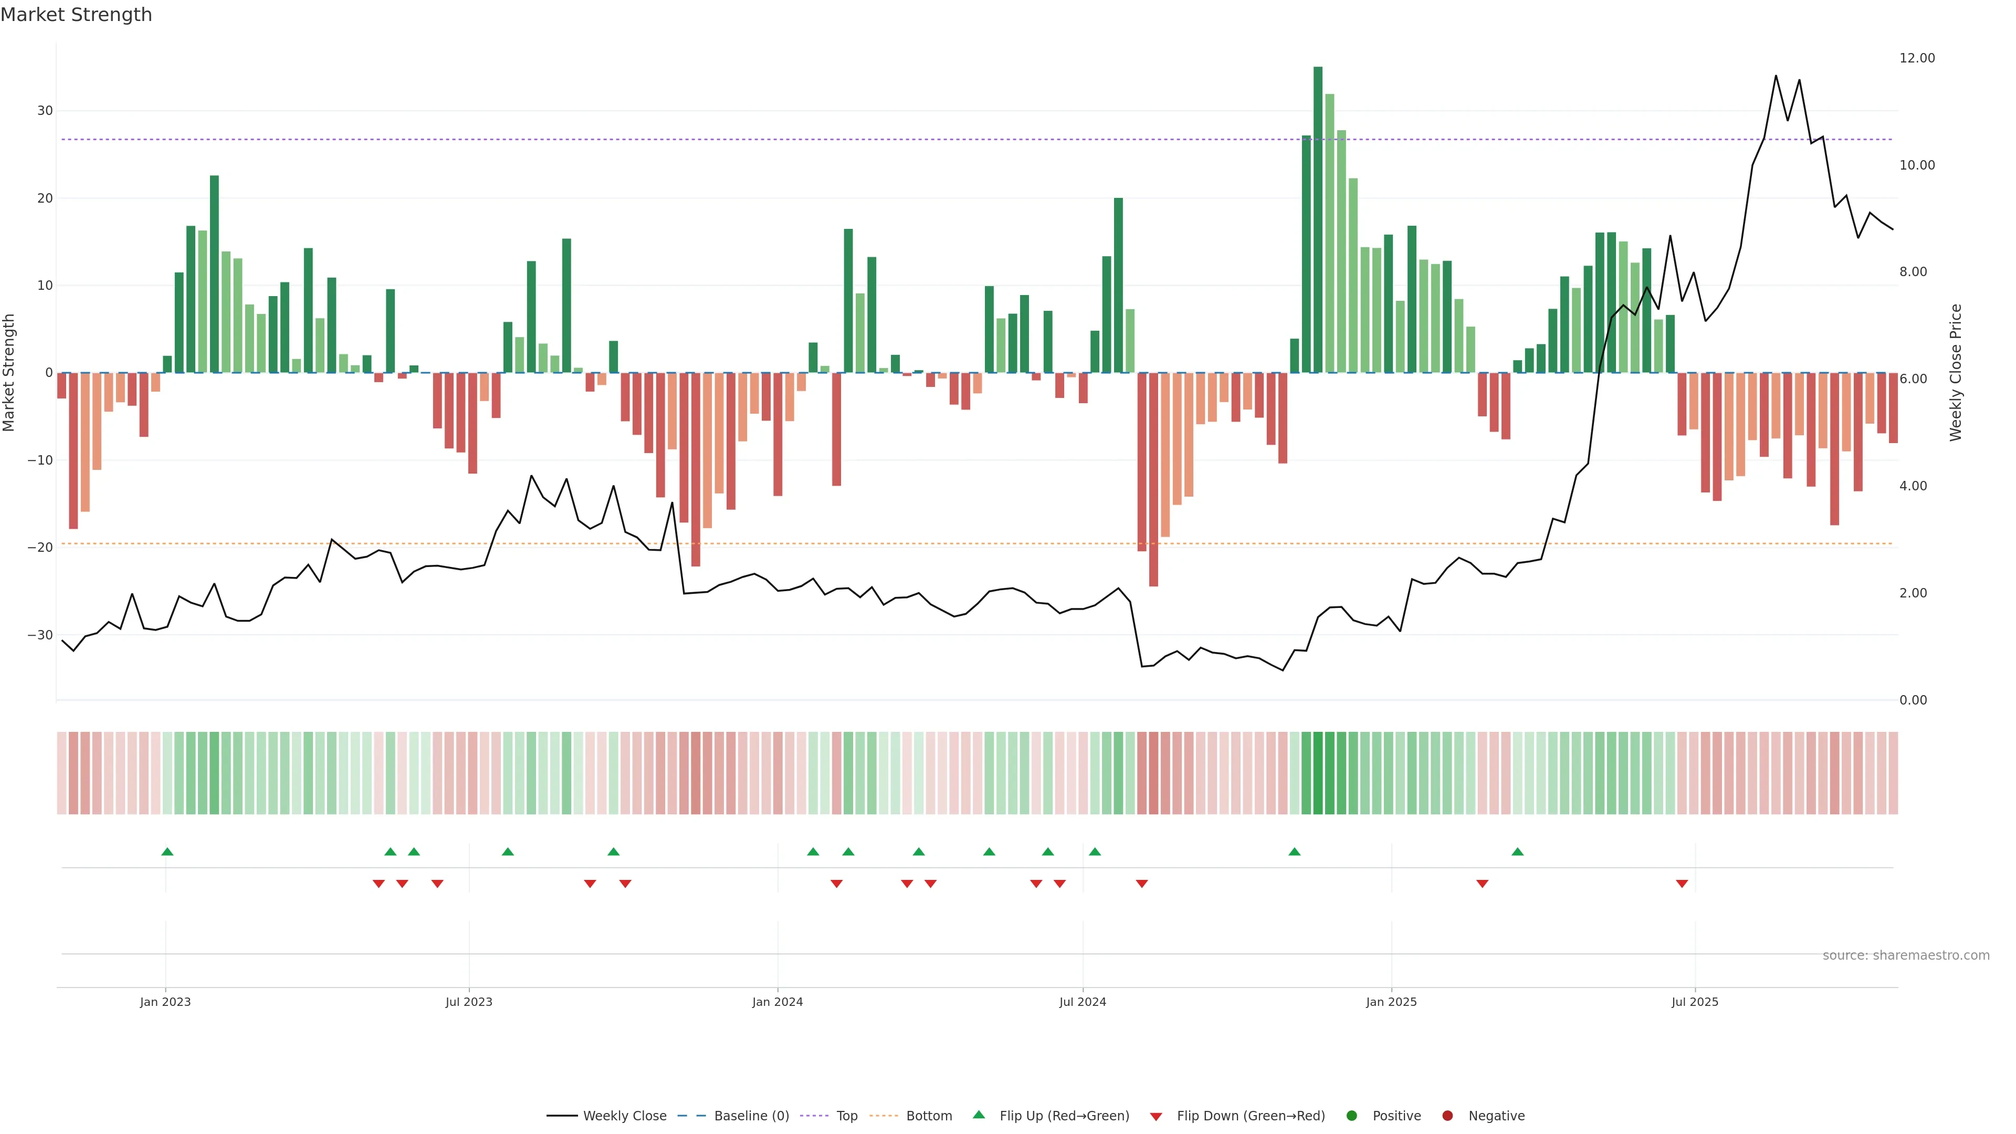Screen dimensions: 2016x1134
Task: Click the Weekly Close Price axis title
Action: click(1956, 373)
